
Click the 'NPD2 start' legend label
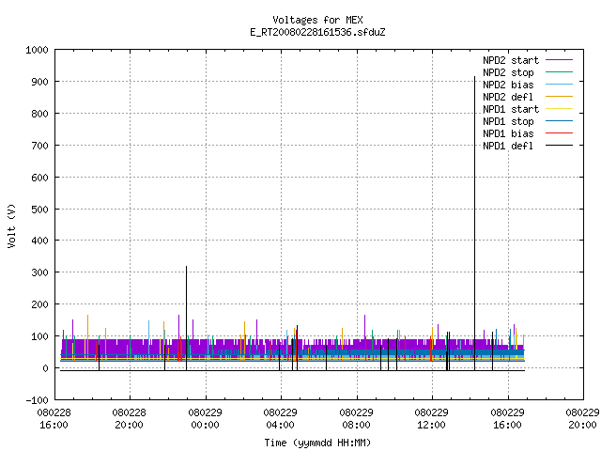511,60
